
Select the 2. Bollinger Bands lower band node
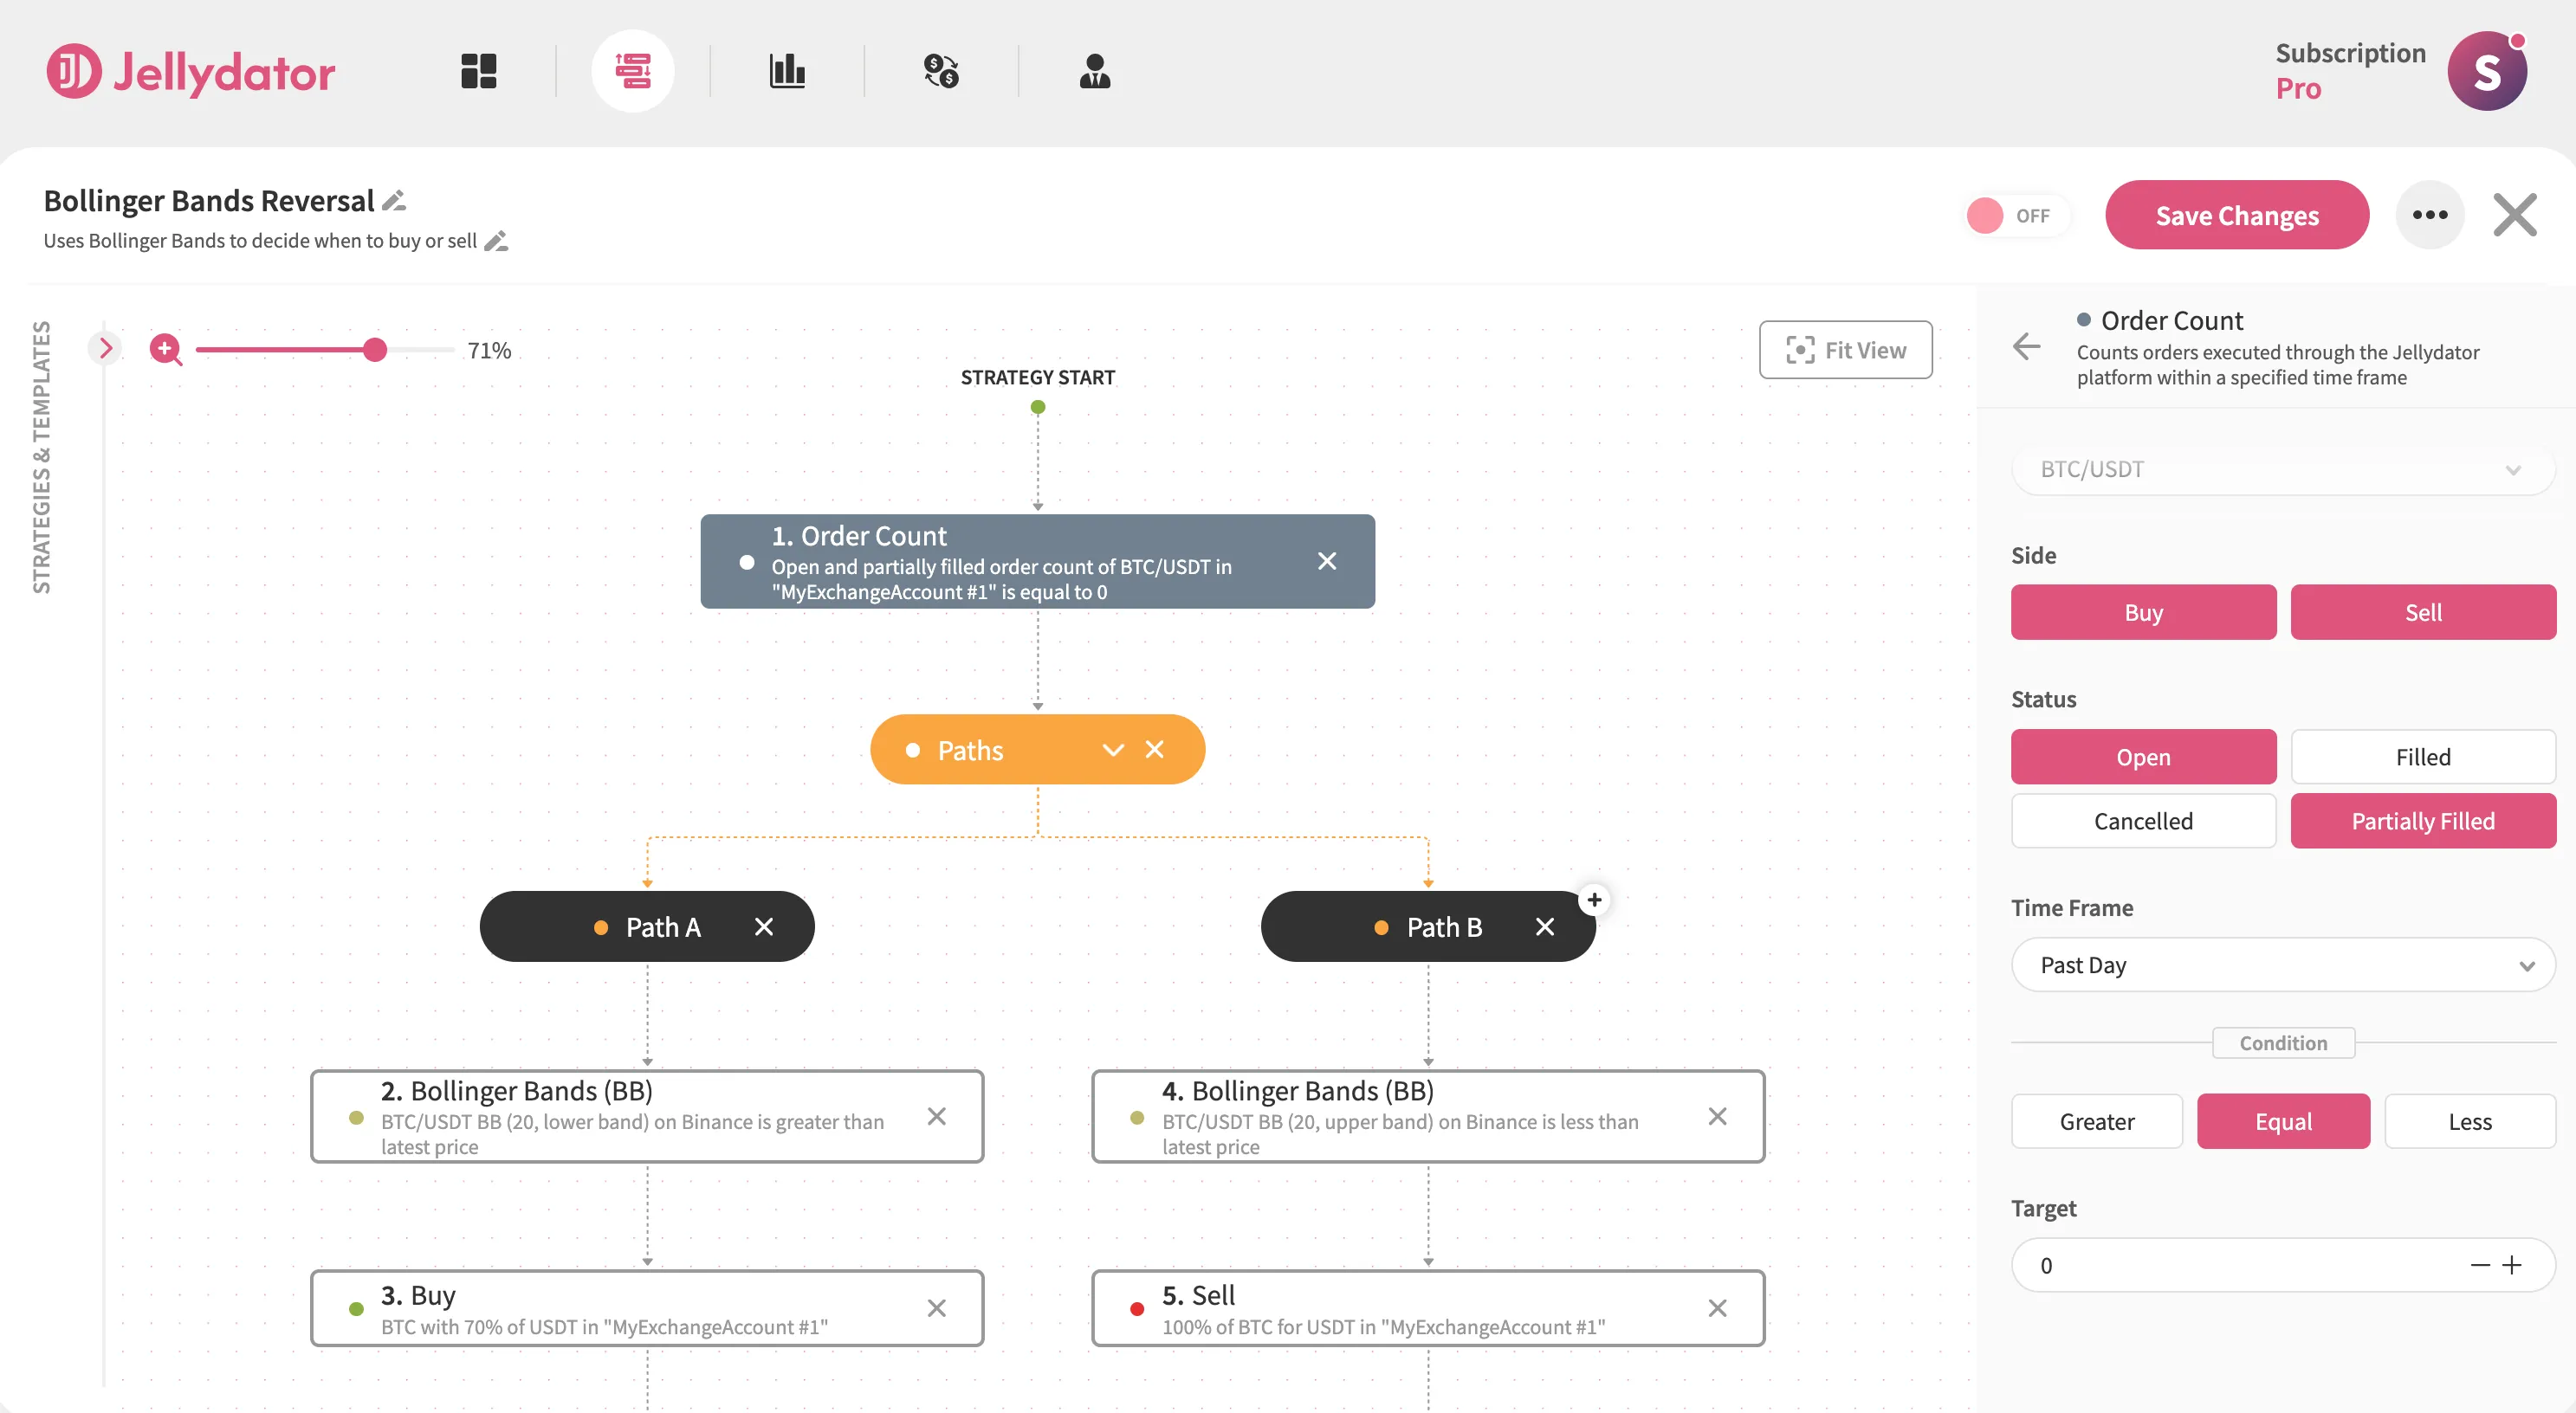click(647, 1116)
